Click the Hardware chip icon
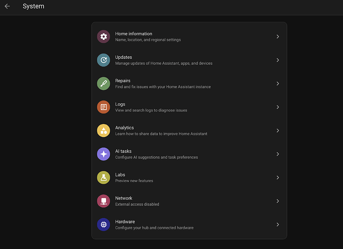This screenshot has width=343, height=249. [x=104, y=225]
